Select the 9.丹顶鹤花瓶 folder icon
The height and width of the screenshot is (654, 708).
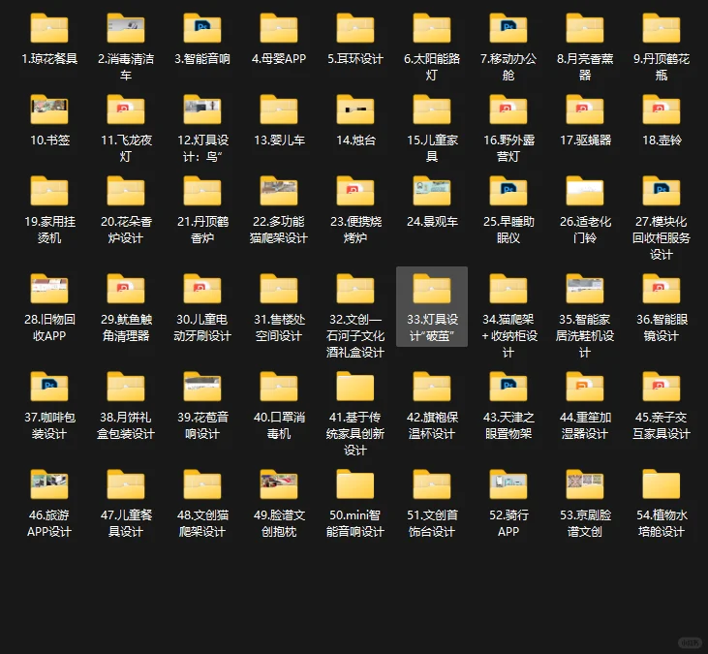pos(662,28)
